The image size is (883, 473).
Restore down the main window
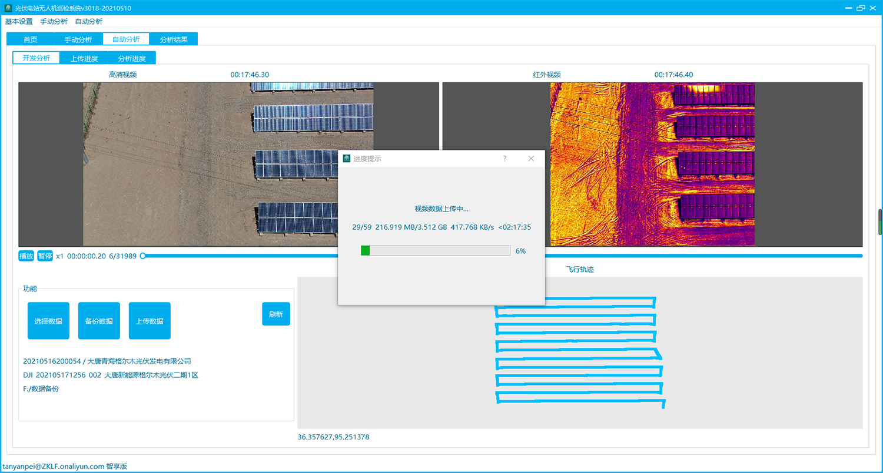(861, 8)
